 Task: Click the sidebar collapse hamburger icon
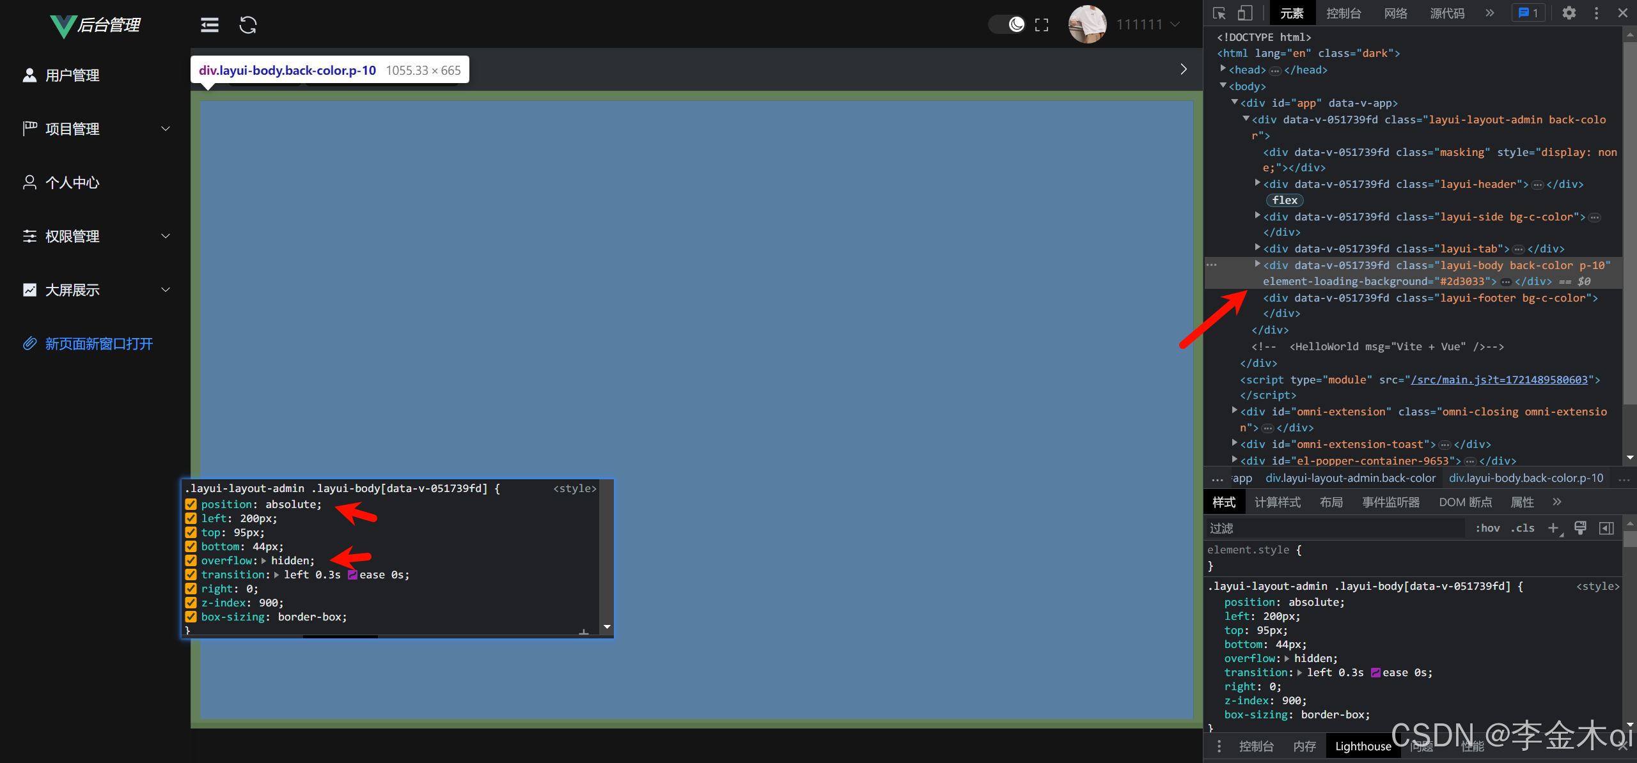point(209,24)
